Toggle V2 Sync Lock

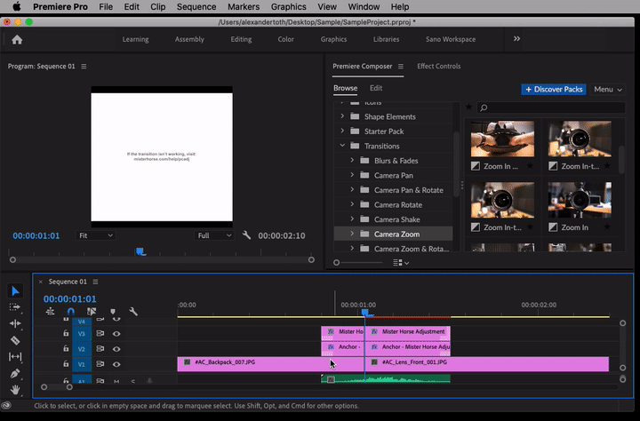pos(100,348)
